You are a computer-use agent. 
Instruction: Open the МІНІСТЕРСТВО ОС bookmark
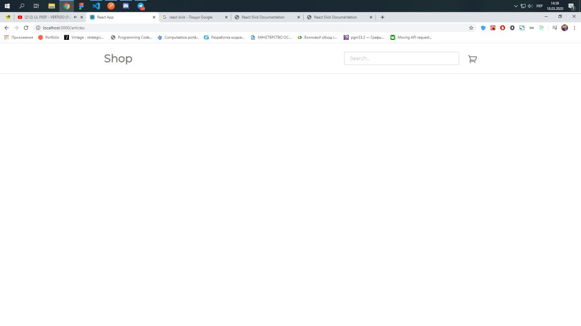[271, 38]
